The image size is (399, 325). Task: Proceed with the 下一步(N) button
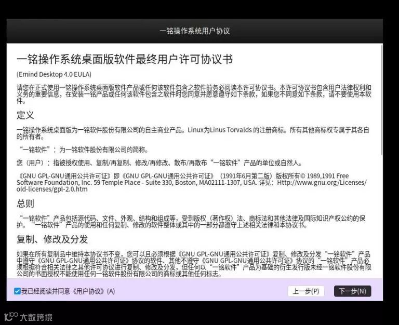pyautogui.click(x=352, y=291)
